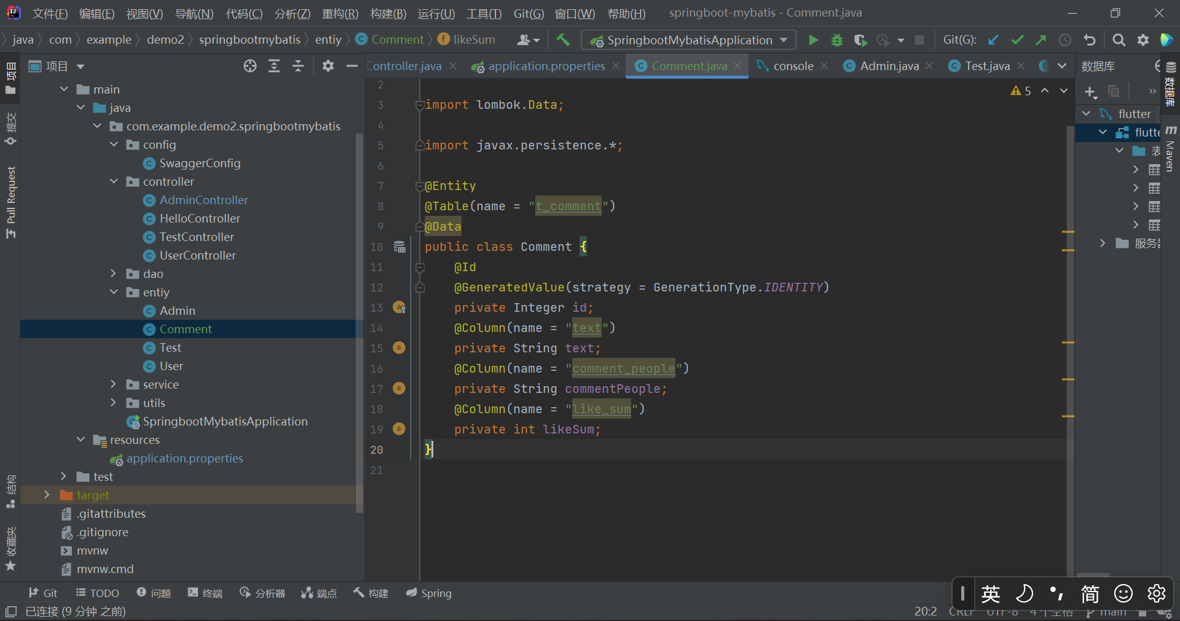Viewport: 1180px width, 621px height.
Task: Start debugging with the bug icon
Action: tap(836, 40)
